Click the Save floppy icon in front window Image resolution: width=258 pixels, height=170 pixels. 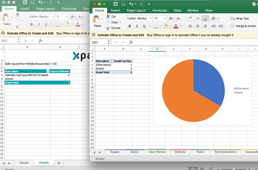click(x=123, y=4)
